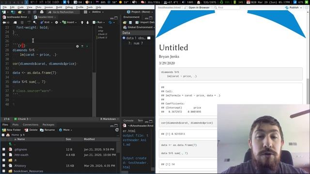
Task: Open the File menu
Action: [x=4, y=7]
